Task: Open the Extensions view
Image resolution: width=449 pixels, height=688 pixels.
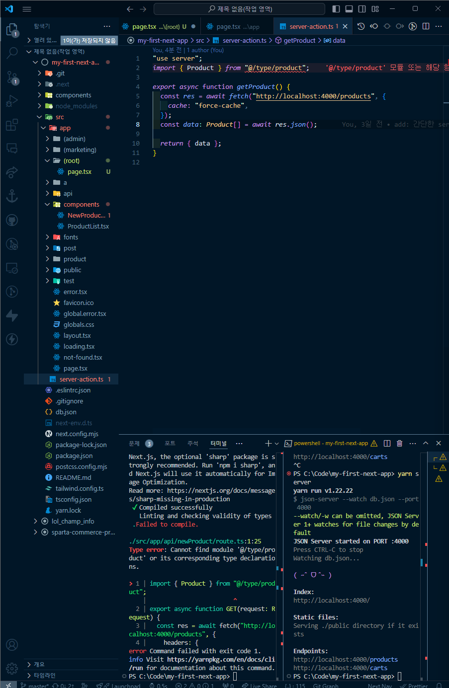Action: point(12,125)
